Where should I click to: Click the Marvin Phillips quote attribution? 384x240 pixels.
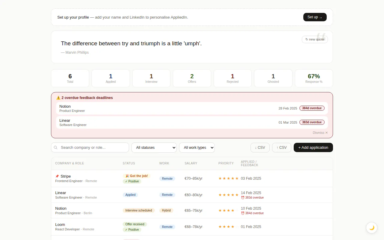75,52
